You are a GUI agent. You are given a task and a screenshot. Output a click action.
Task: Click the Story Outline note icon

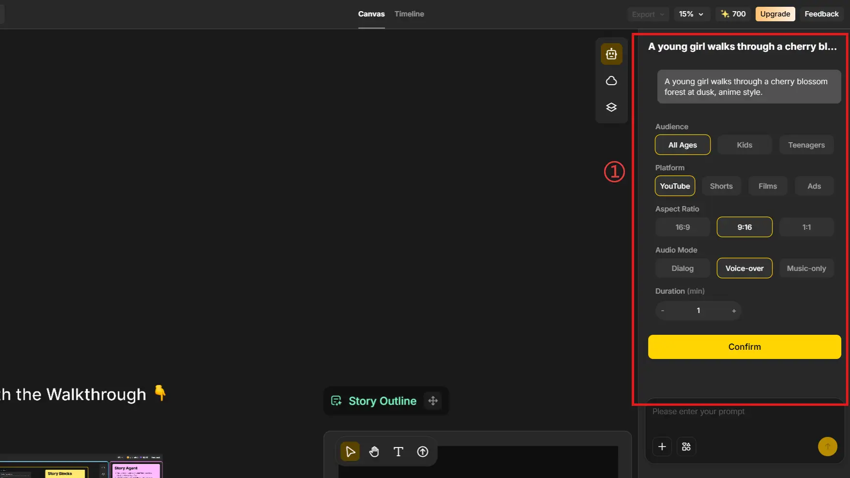(x=336, y=401)
